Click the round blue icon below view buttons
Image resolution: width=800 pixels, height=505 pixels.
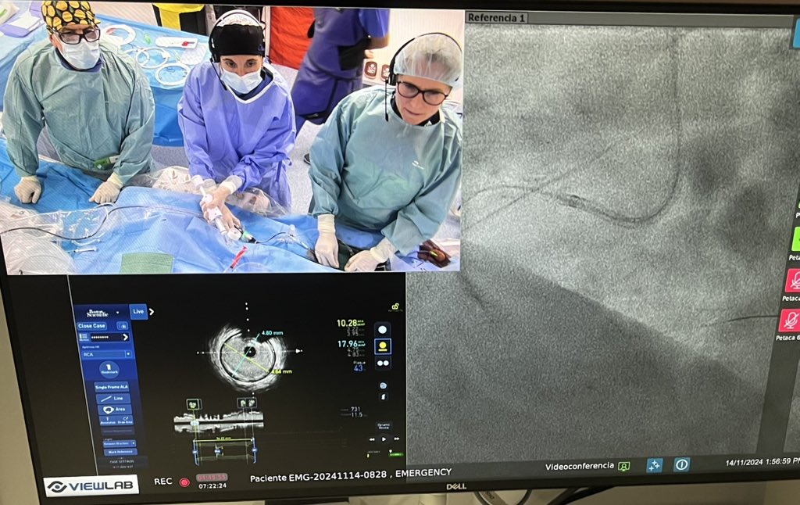383,385
